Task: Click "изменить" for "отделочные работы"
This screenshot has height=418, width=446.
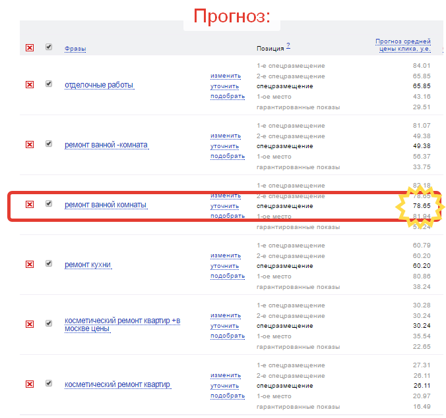Action: 226,76
